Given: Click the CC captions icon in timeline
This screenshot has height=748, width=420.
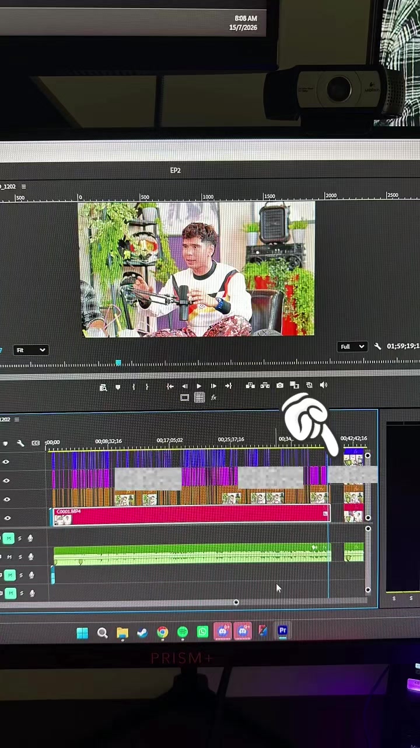Looking at the screenshot, I should pyautogui.click(x=36, y=444).
